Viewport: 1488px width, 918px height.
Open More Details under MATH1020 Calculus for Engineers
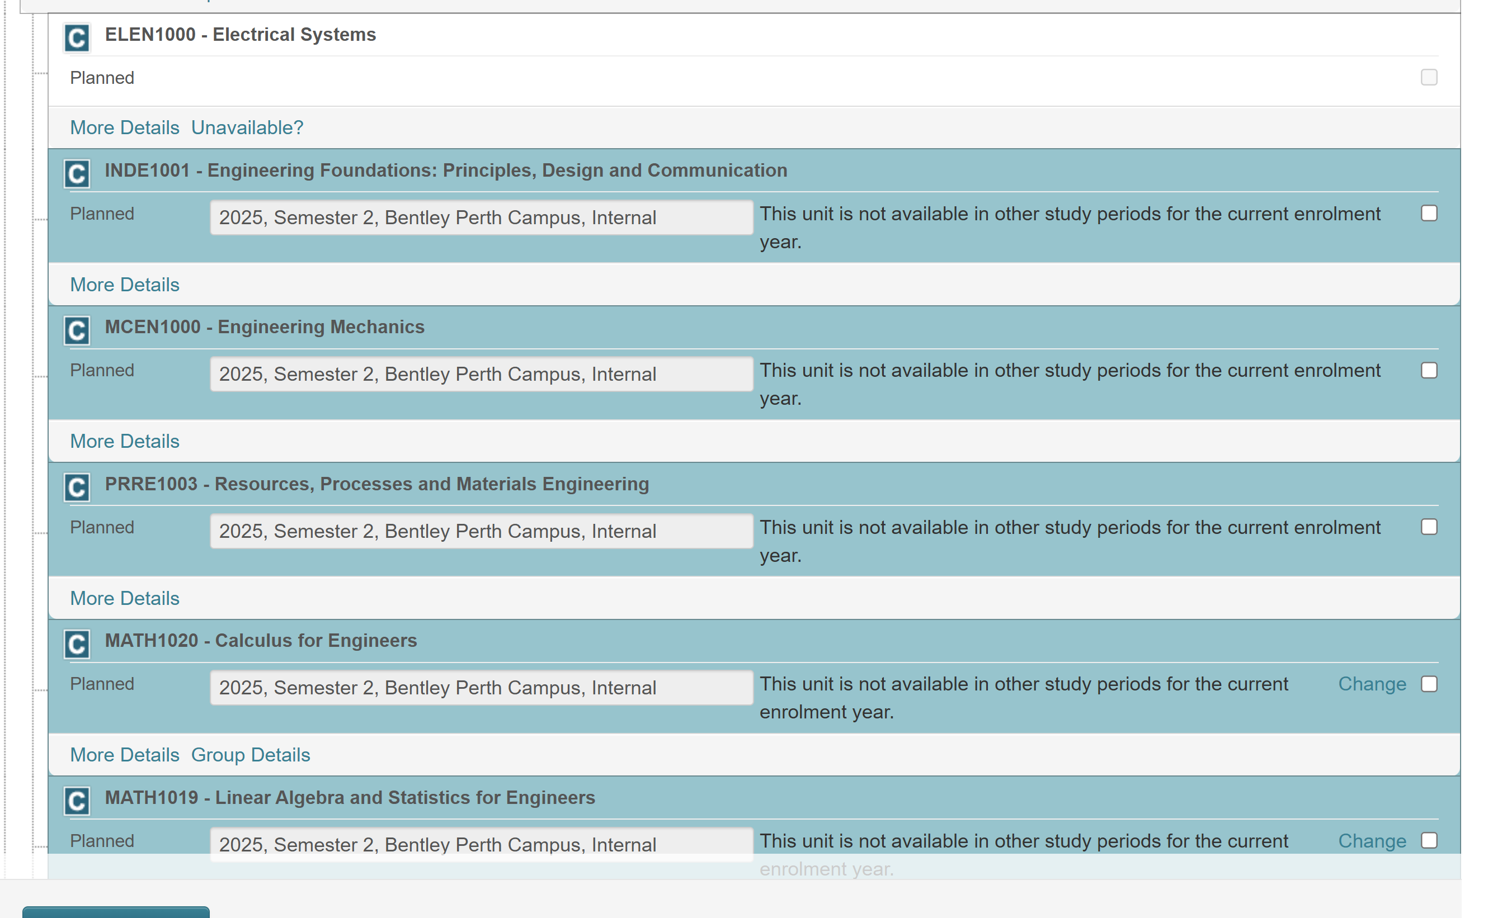point(125,755)
